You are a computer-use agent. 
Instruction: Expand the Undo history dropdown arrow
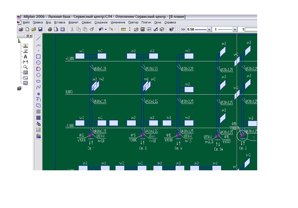click(106, 29)
